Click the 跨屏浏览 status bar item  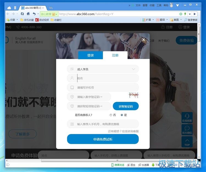click(x=118, y=165)
